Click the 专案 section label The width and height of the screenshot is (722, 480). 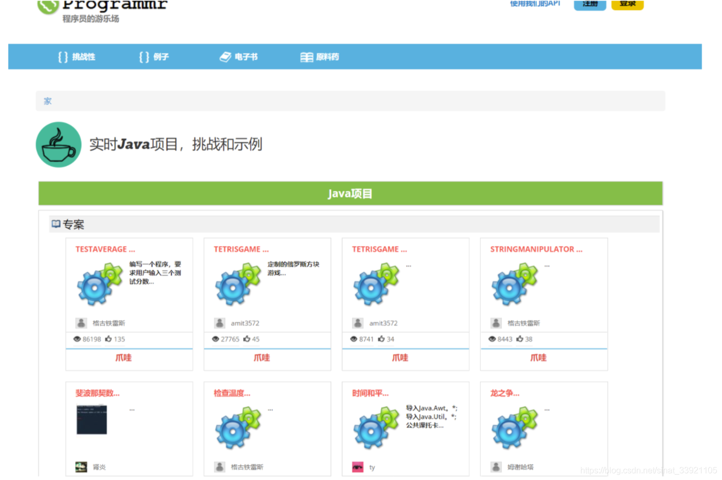(x=73, y=224)
